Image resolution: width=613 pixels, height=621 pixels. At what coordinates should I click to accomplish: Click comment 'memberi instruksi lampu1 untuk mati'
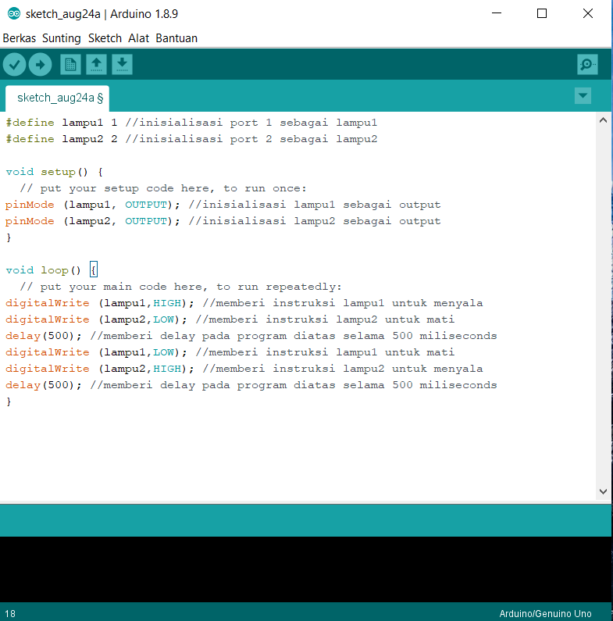click(325, 352)
